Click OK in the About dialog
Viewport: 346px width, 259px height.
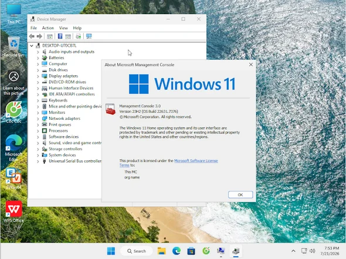[x=240, y=195]
